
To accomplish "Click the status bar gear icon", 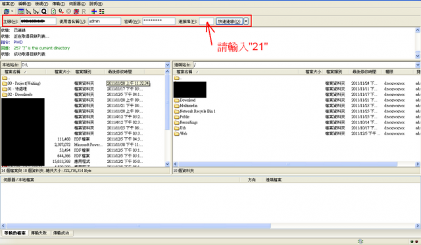I will tap(360, 242).
